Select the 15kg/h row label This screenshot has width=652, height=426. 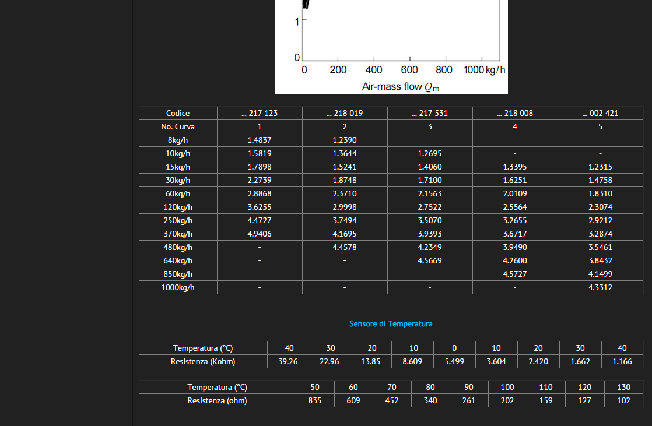[177, 167]
